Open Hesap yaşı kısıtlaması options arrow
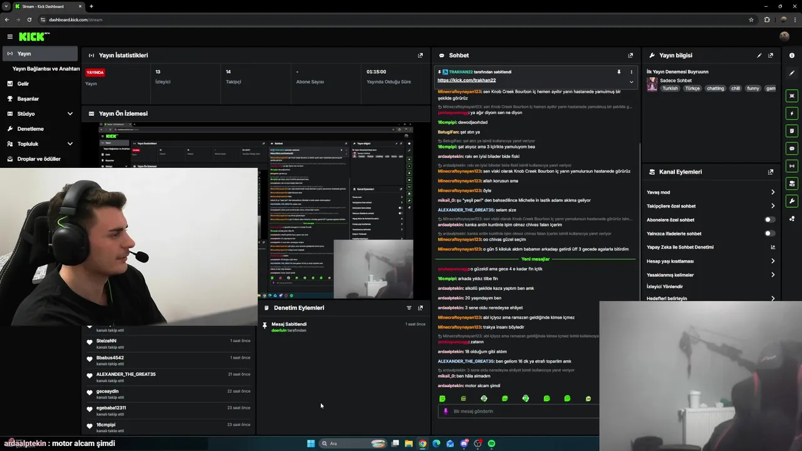This screenshot has height=451, width=802. pyautogui.click(x=773, y=261)
